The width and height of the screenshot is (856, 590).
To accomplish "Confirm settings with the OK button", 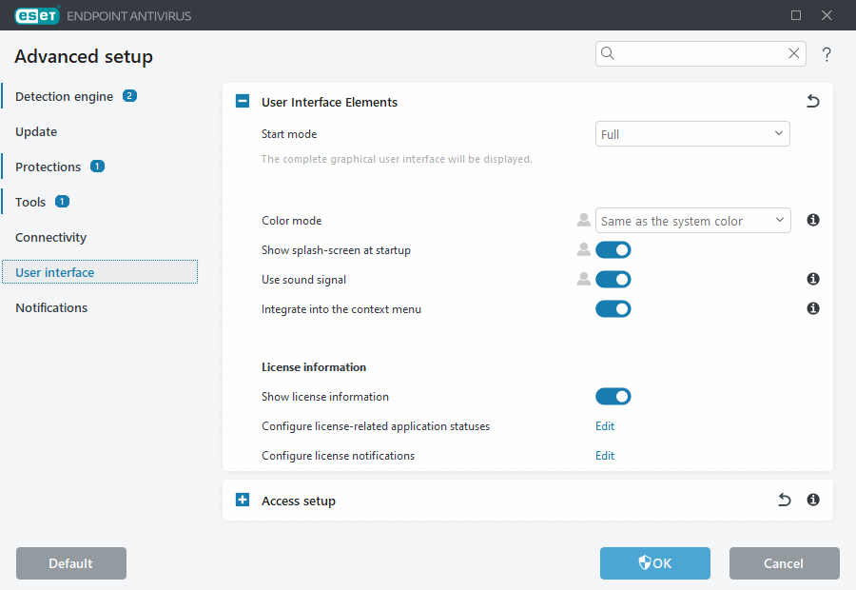I will pos(654,563).
